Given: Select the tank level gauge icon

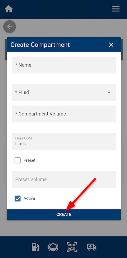Looking at the screenshot, I should [53, 247].
